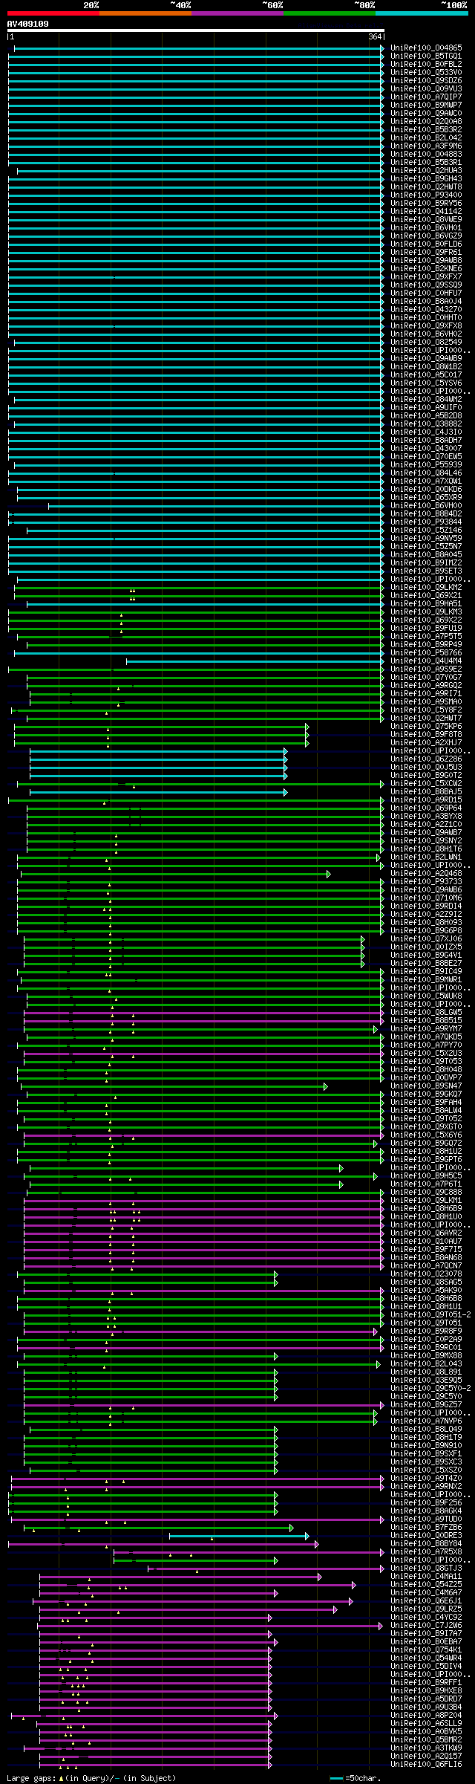Click the query end position number 364

(375, 36)
